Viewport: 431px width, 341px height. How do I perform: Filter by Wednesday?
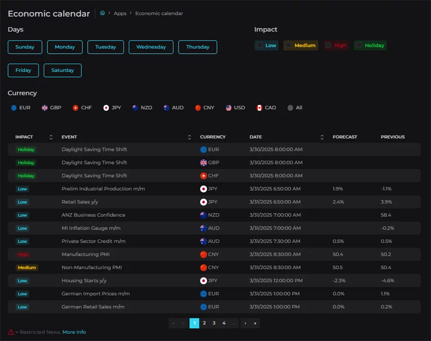point(151,47)
